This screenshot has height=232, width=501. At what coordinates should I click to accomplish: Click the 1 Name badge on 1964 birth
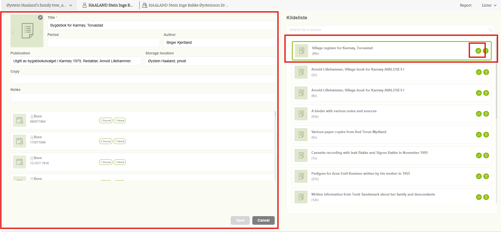120,121
